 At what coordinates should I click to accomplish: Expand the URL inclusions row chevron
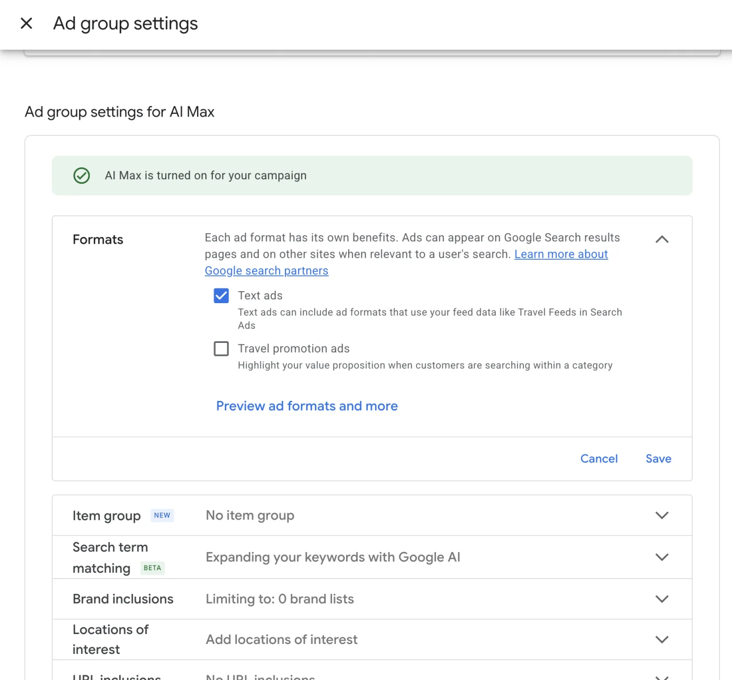pyautogui.click(x=662, y=677)
